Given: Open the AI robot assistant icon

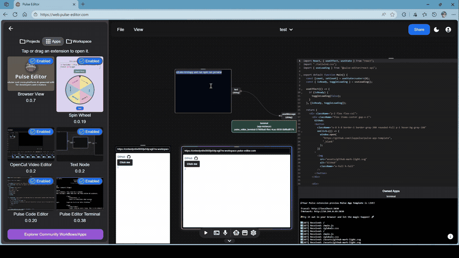Looking at the screenshot, I should point(236,233).
